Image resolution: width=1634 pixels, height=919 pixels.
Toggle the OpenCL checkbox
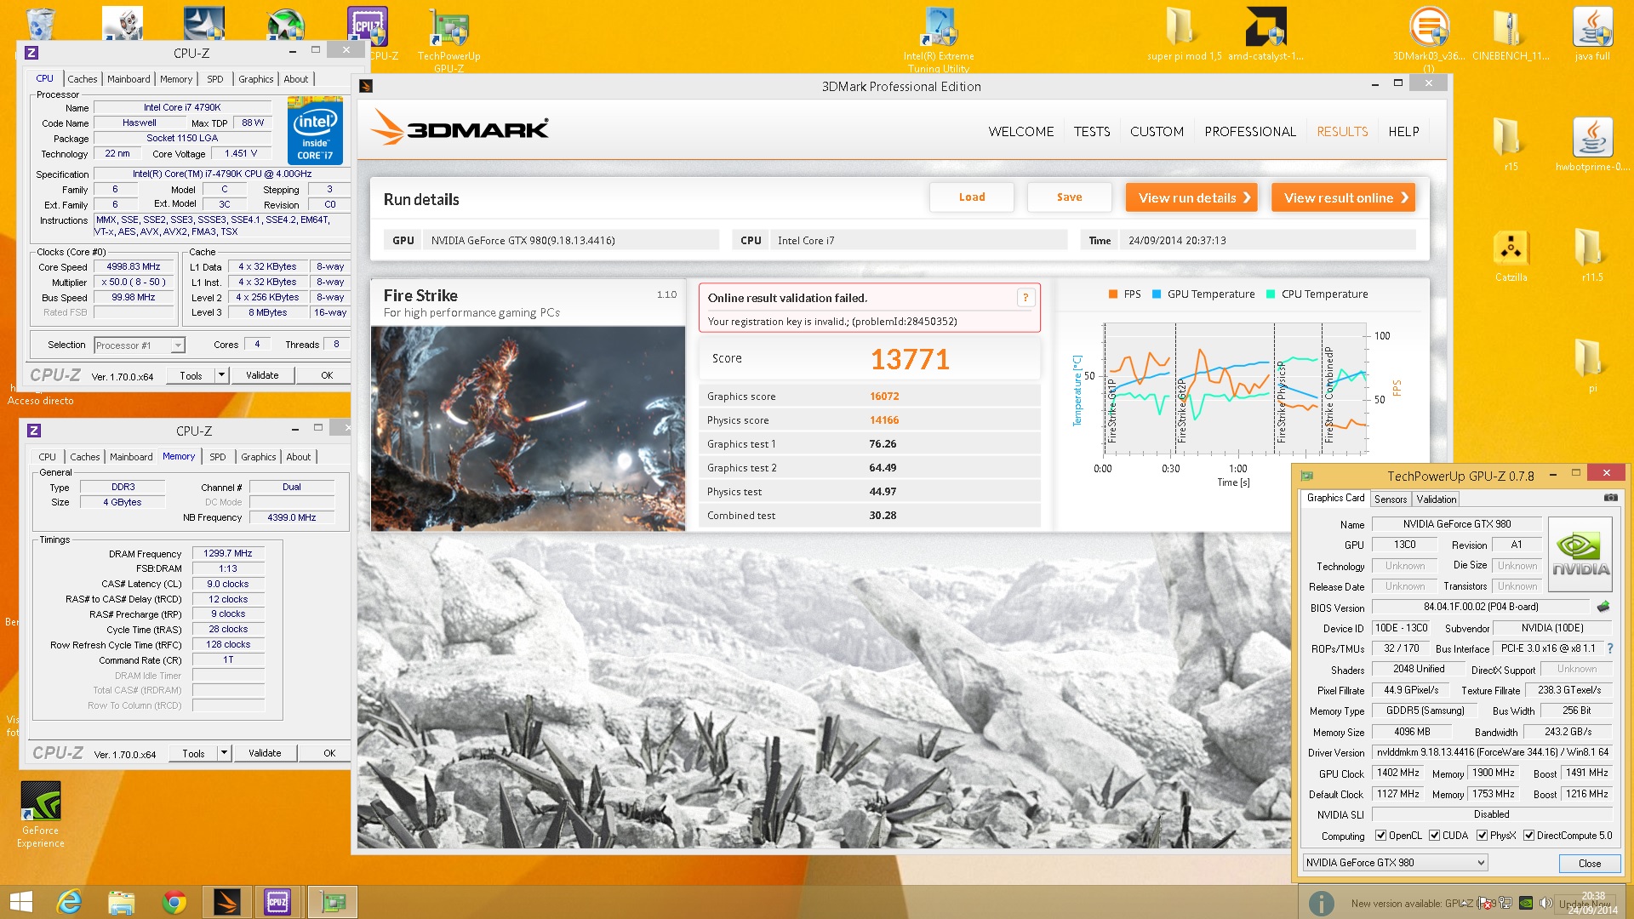point(1381,836)
